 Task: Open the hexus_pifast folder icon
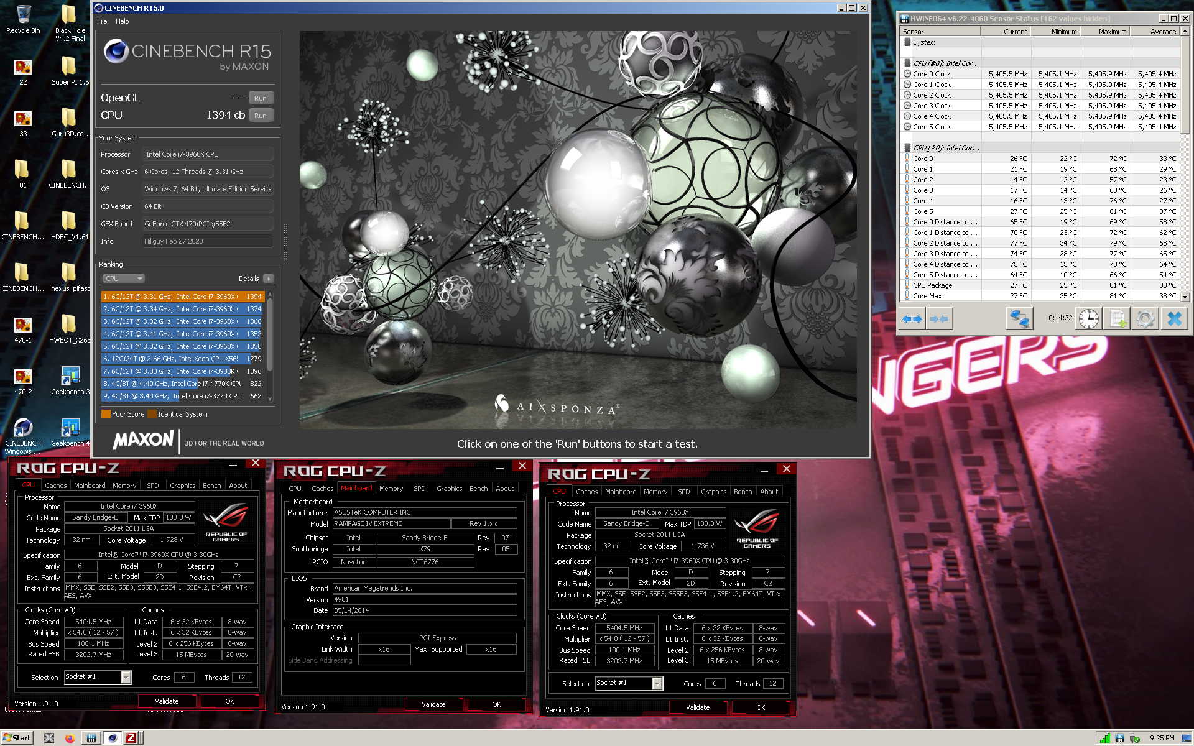pyautogui.click(x=70, y=277)
